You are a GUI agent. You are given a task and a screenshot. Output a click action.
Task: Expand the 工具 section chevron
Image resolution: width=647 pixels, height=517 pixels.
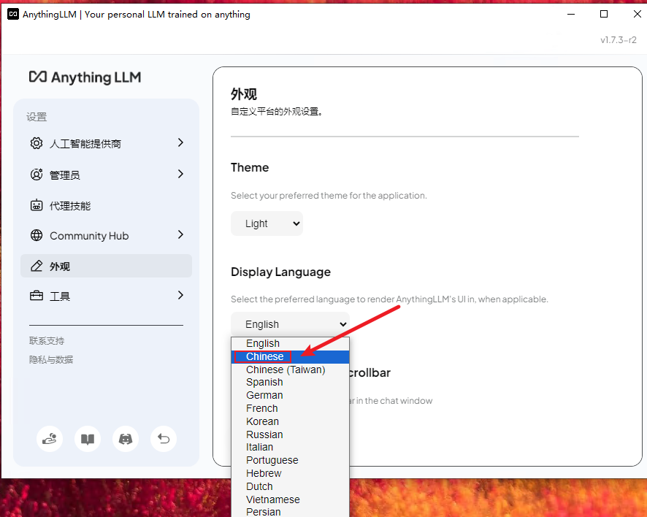[x=180, y=295]
